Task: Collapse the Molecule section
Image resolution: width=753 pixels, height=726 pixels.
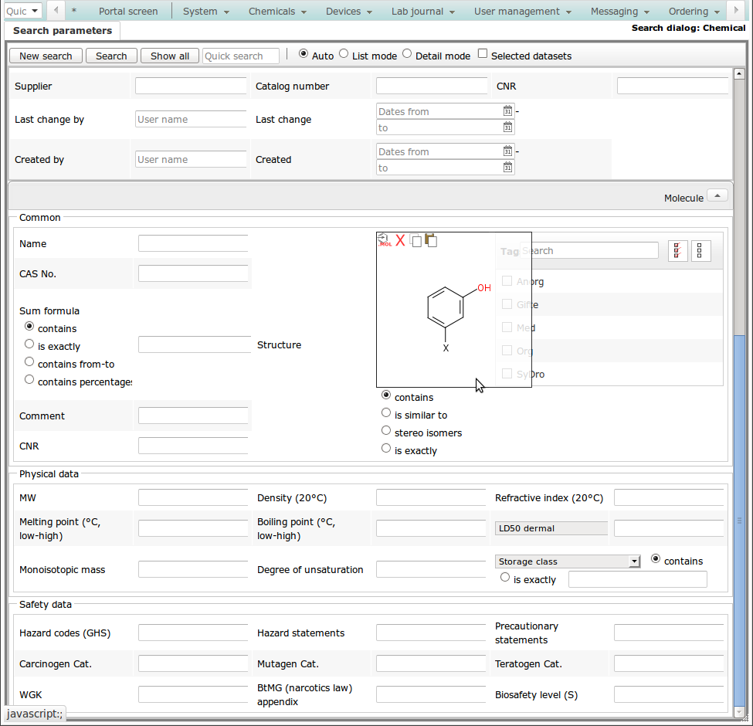Action: pyautogui.click(x=717, y=196)
